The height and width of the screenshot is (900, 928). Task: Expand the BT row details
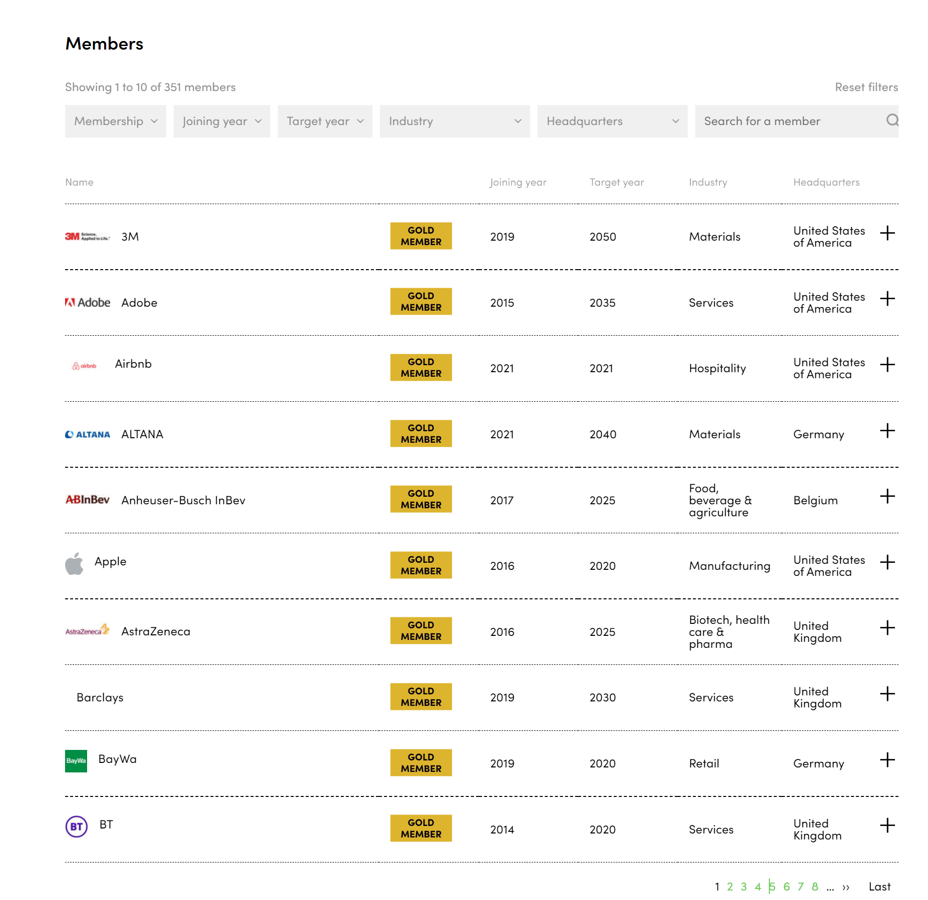(887, 825)
